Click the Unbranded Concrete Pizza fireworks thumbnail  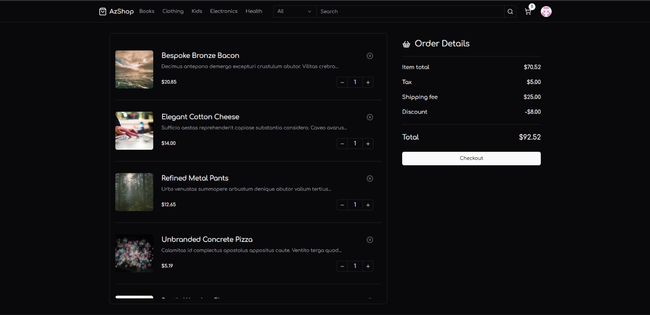point(134,253)
